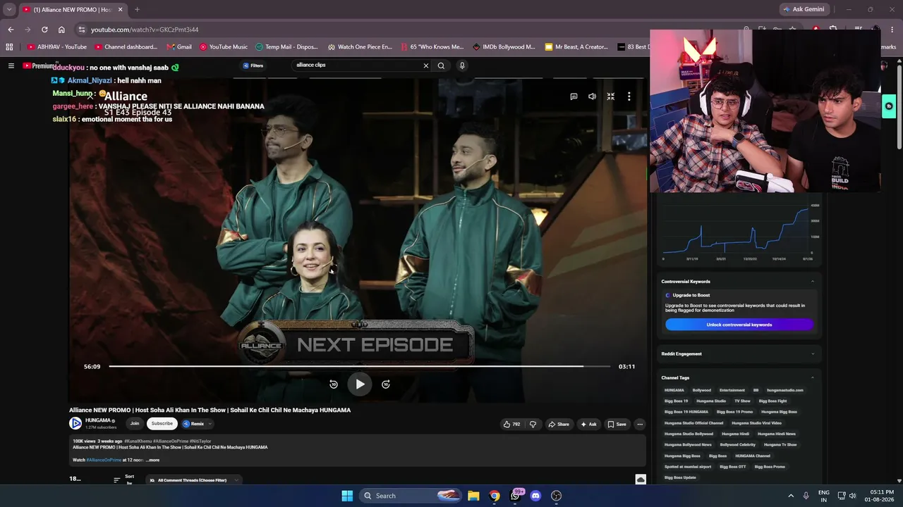Image resolution: width=903 pixels, height=507 pixels.
Task: Subscribe to the HUNGAMA channel
Action: [x=162, y=423]
